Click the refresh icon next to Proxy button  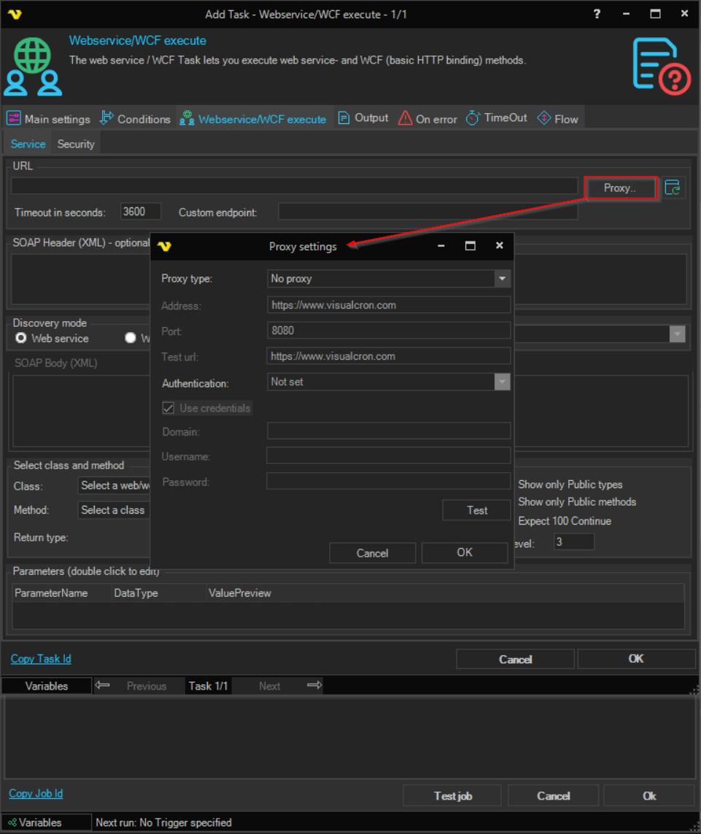point(673,188)
